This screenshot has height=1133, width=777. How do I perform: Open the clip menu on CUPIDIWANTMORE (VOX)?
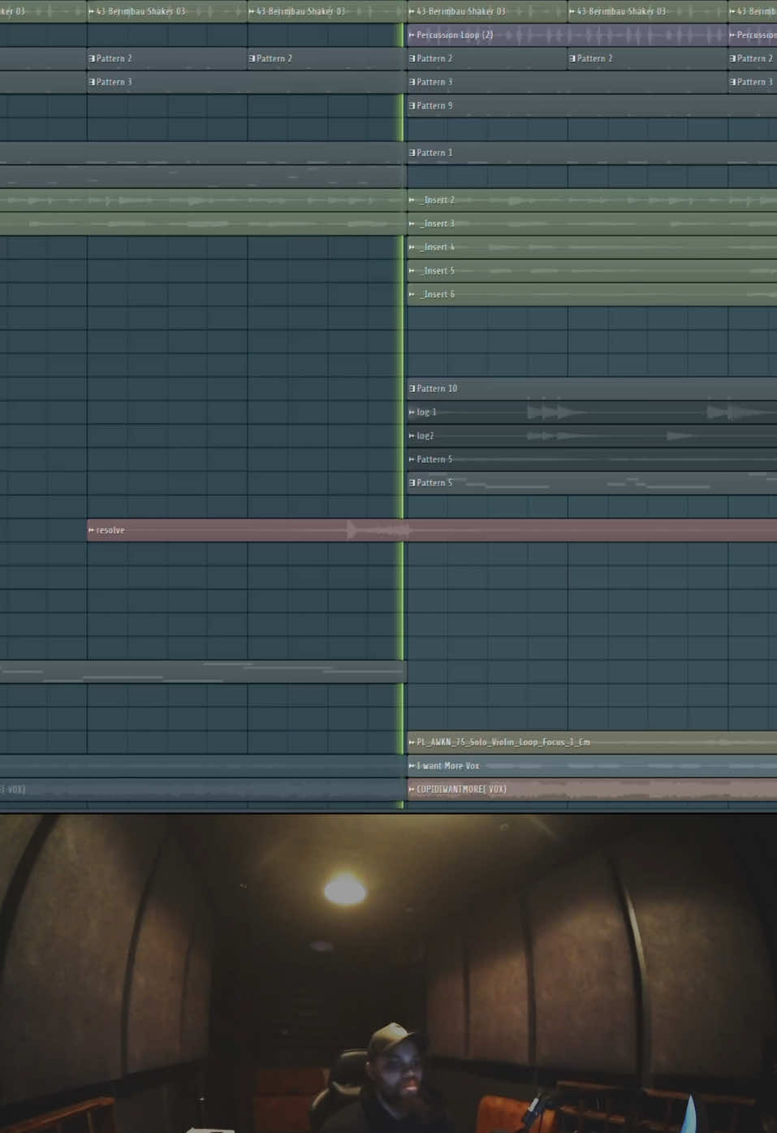[412, 789]
